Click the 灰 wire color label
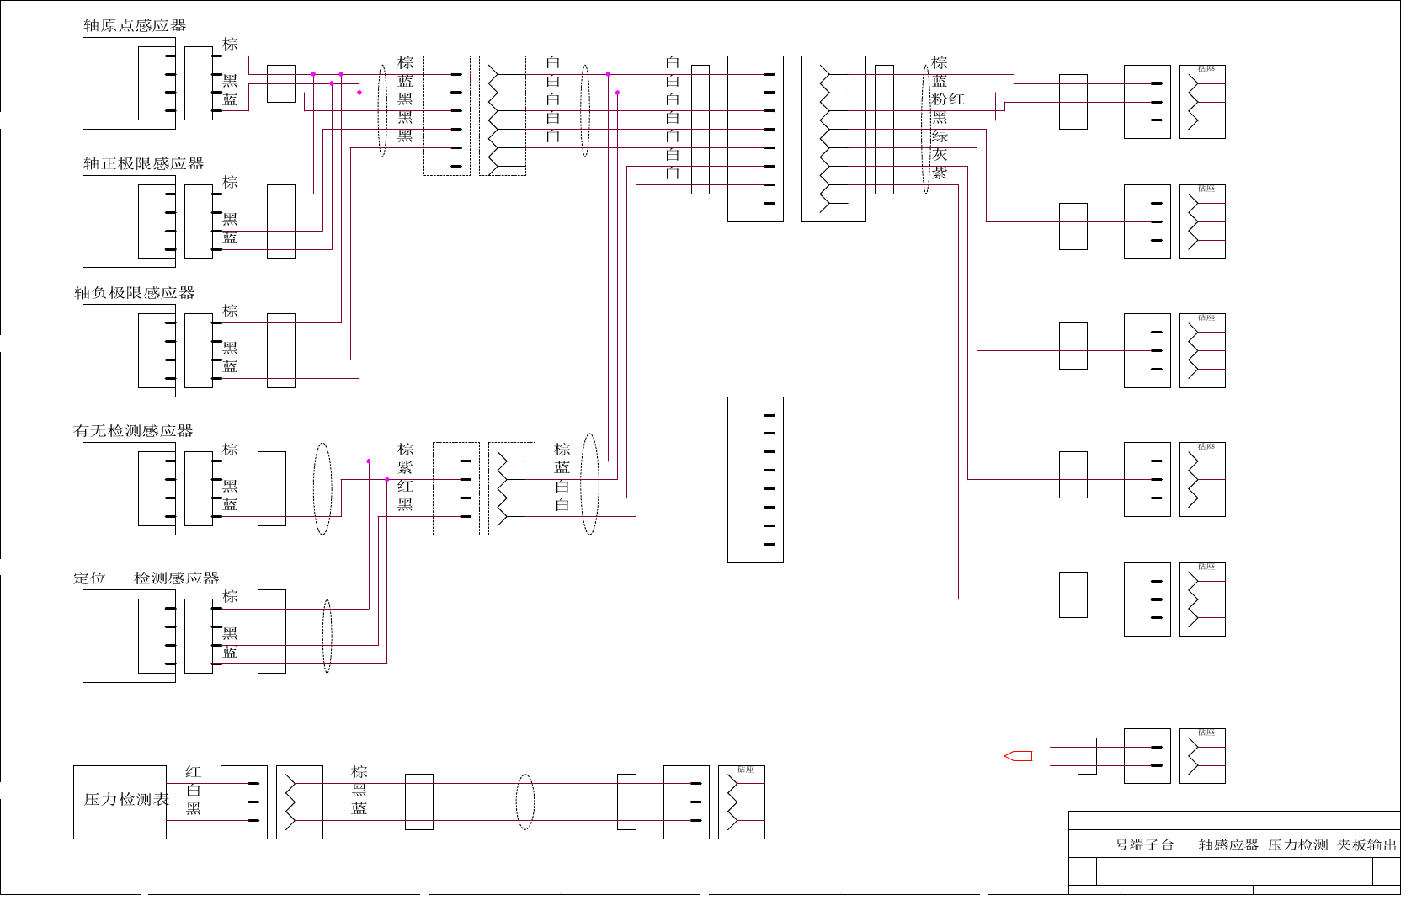This screenshot has height=911, width=1411. (x=940, y=155)
